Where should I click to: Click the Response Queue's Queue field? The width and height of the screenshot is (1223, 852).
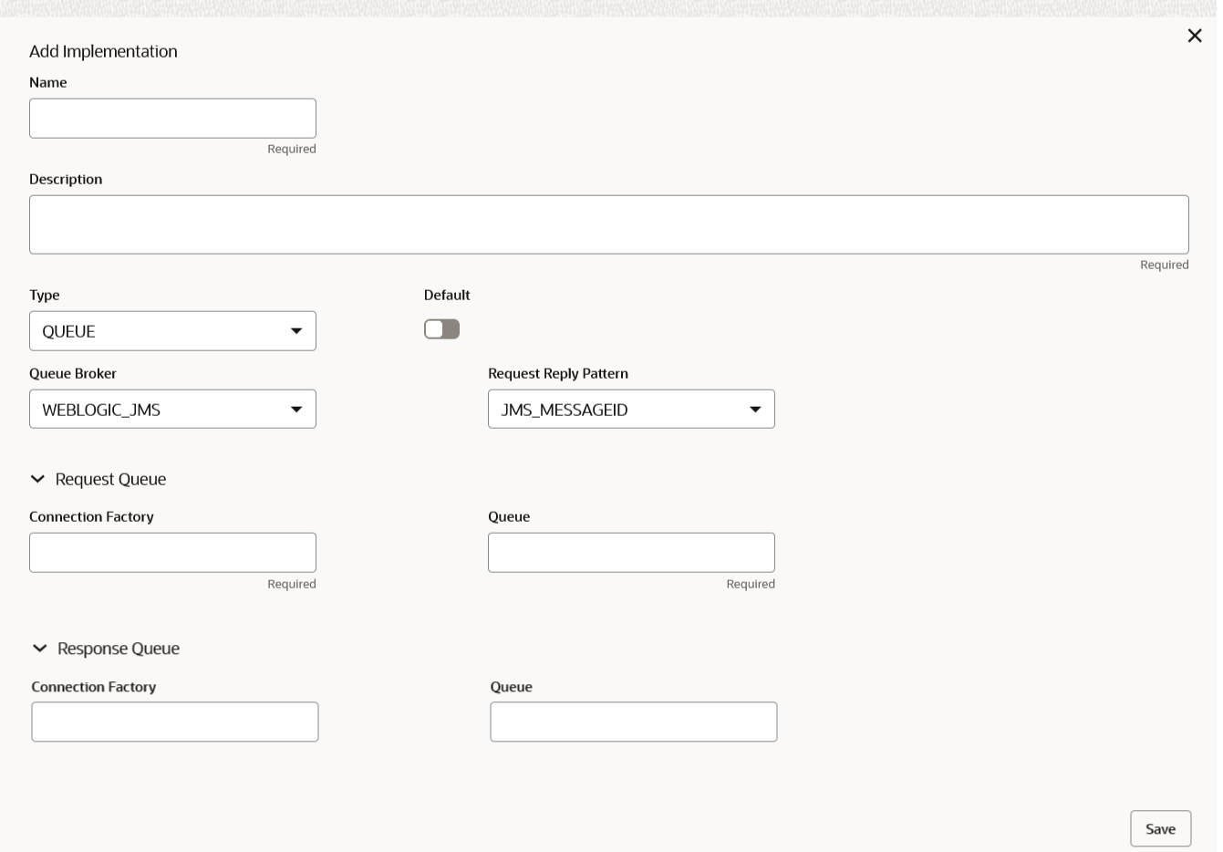coord(634,722)
